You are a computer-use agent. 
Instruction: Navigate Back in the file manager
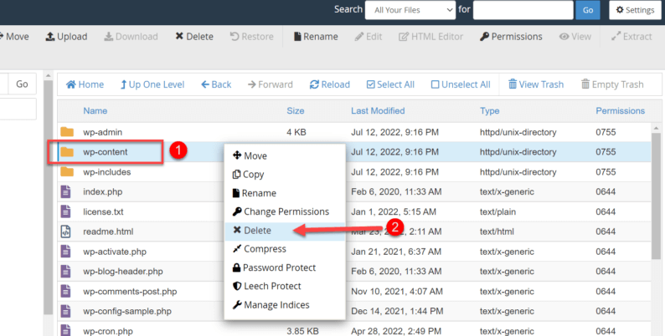(216, 84)
